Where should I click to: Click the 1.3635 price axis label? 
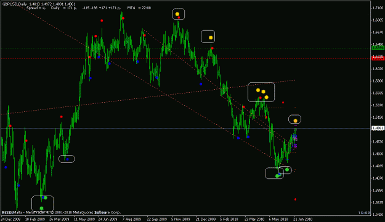pos(378,202)
